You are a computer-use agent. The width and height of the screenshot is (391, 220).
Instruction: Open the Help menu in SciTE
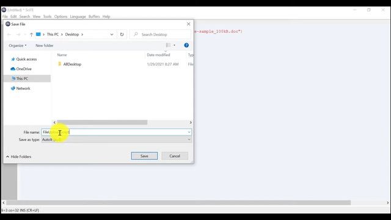tap(106, 16)
